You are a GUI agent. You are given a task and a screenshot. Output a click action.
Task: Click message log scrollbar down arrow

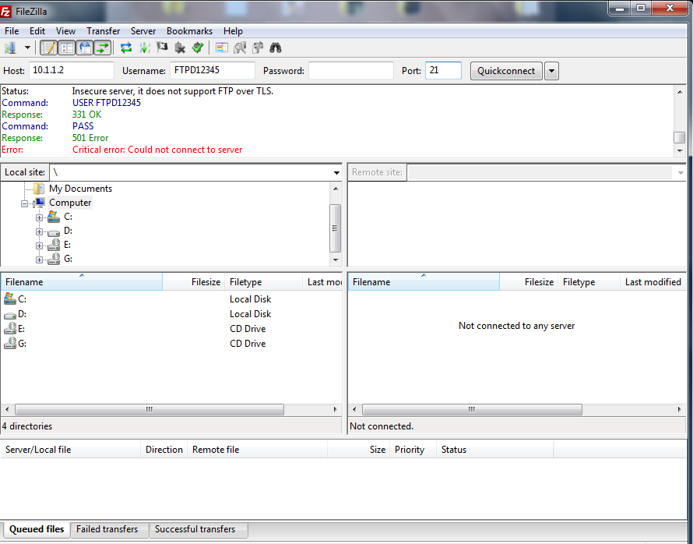(680, 151)
